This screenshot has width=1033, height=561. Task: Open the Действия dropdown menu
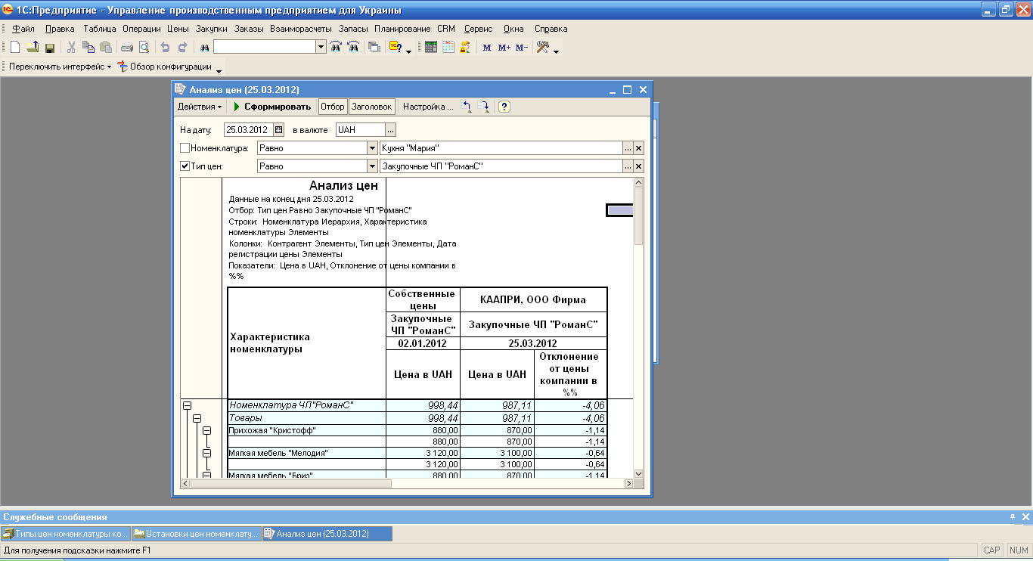tap(200, 107)
